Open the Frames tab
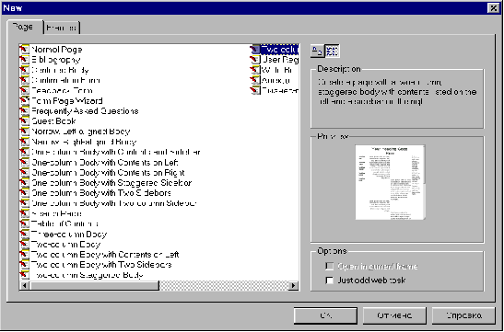 (62, 28)
